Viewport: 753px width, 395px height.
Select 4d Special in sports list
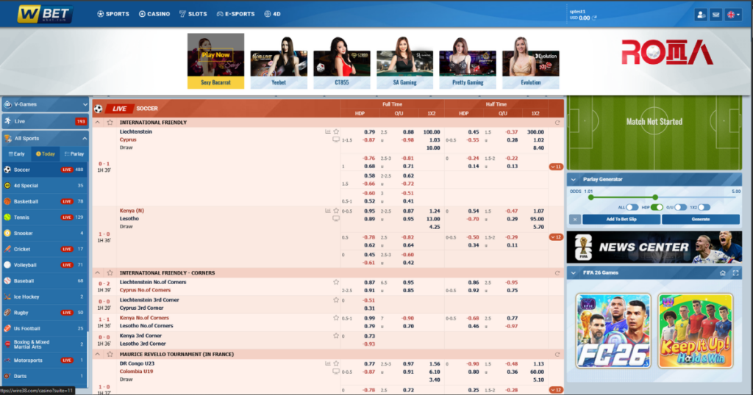pos(45,186)
